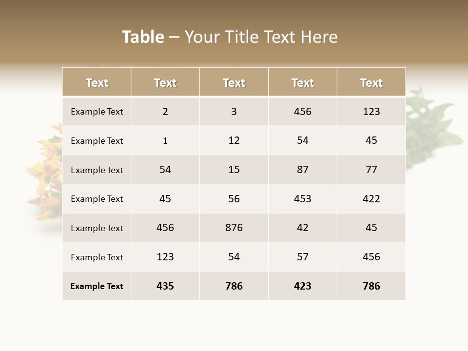Click the slide title 'Table – Your Title Text Here'
468x351 pixels.
coord(230,37)
